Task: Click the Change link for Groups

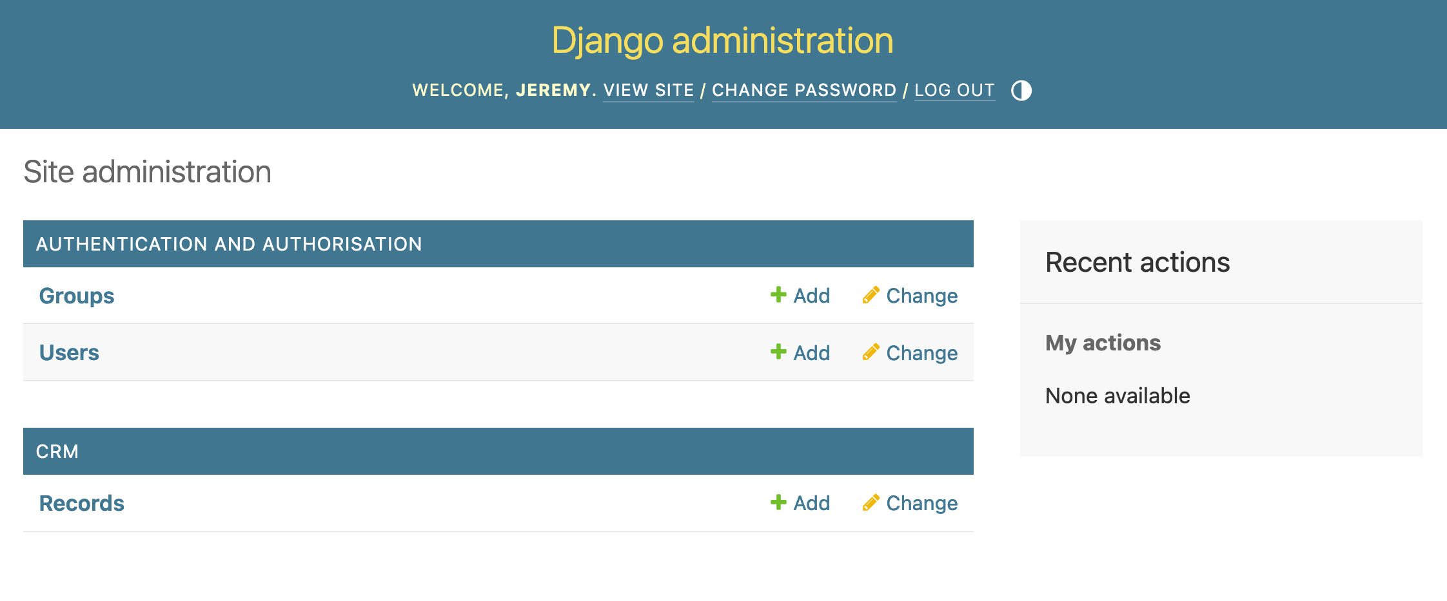Action: (921, 296)
